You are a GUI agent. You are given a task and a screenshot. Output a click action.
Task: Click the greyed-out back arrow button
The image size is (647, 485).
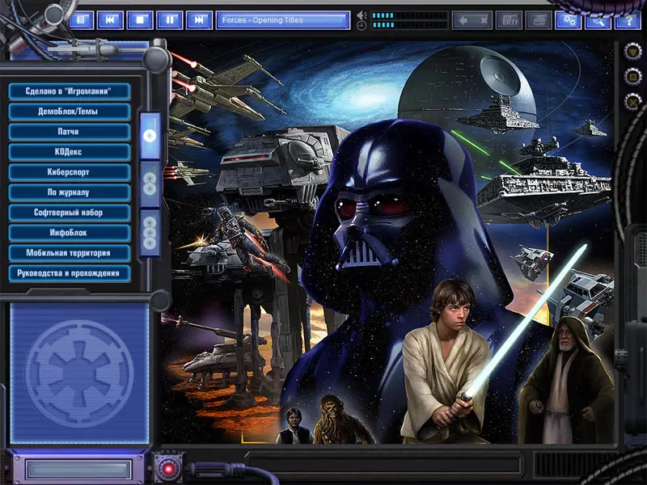pos(472,20)
